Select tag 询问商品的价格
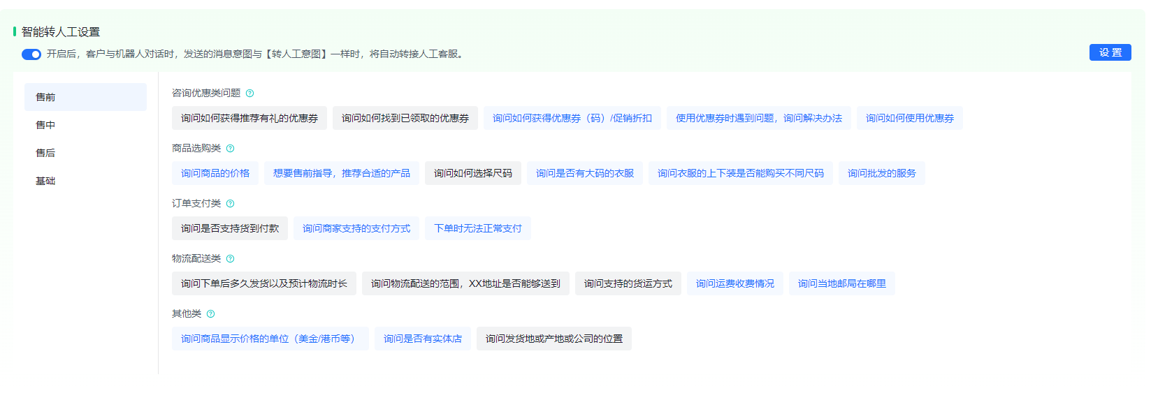The width and height of the screenshot is (1151, 400). 215,173
